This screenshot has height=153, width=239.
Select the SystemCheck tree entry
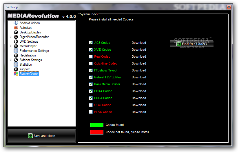click(x=29, y=74)
